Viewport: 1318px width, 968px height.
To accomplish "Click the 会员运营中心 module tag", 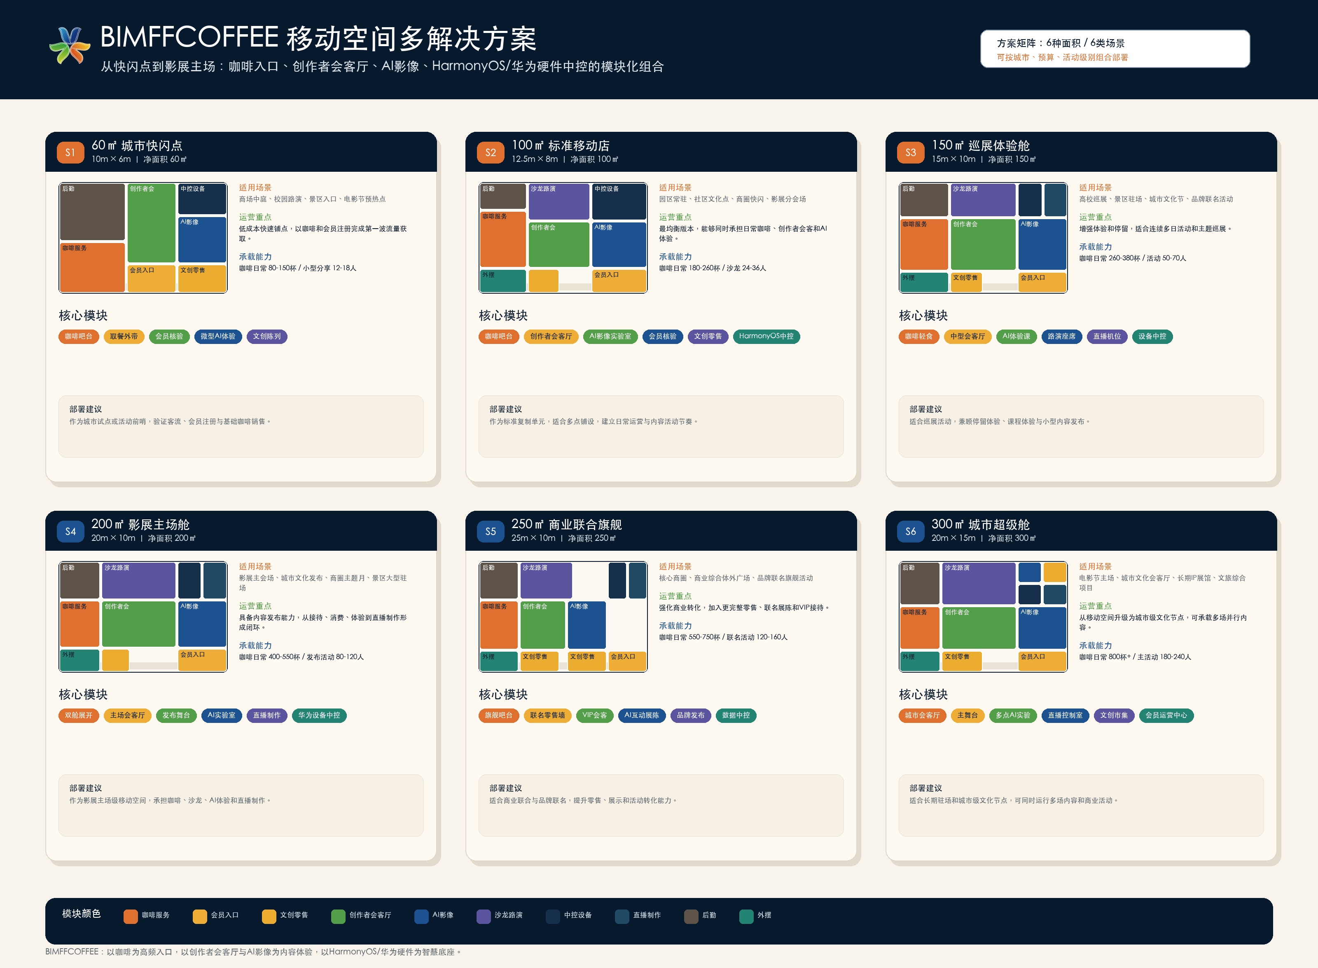I will pyautogui.click(x=1166, y=715).
